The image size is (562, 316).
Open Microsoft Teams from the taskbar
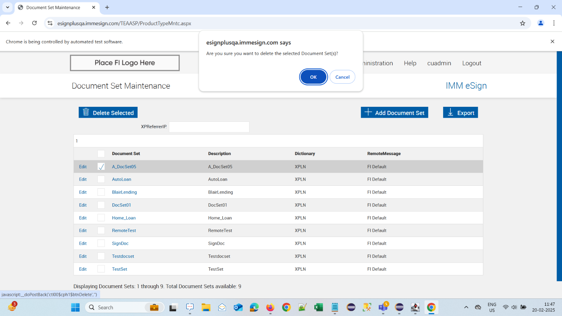tap(383, 307)
